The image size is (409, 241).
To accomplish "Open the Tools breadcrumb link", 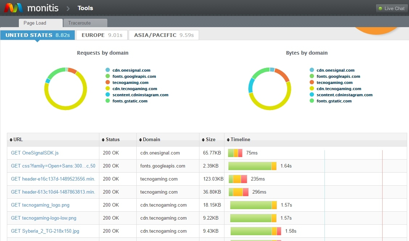I will coord(85,8).
